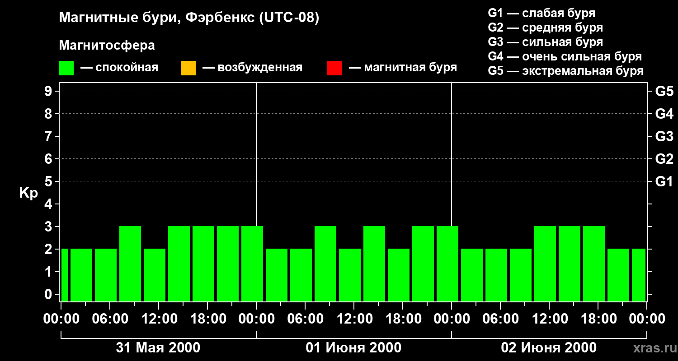Click the G2 right axis label

(664, 159)
